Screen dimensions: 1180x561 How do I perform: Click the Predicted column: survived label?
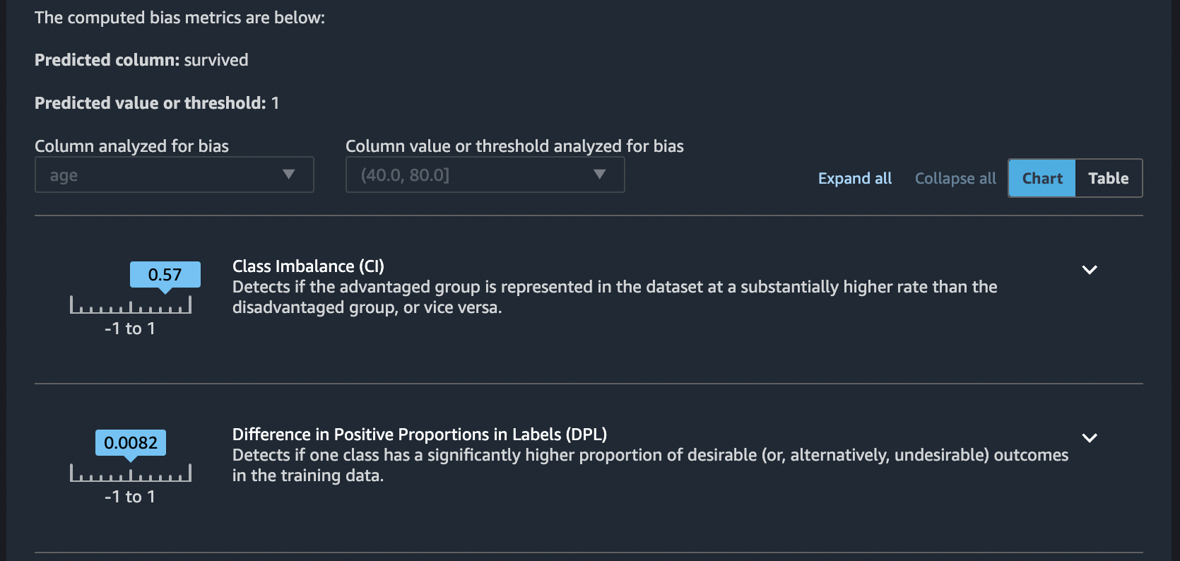[141, 60]
